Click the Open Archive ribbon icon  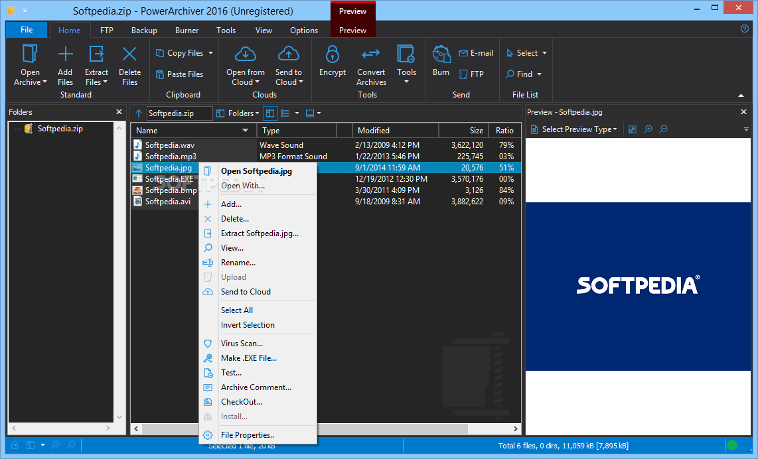coord(30,54)
